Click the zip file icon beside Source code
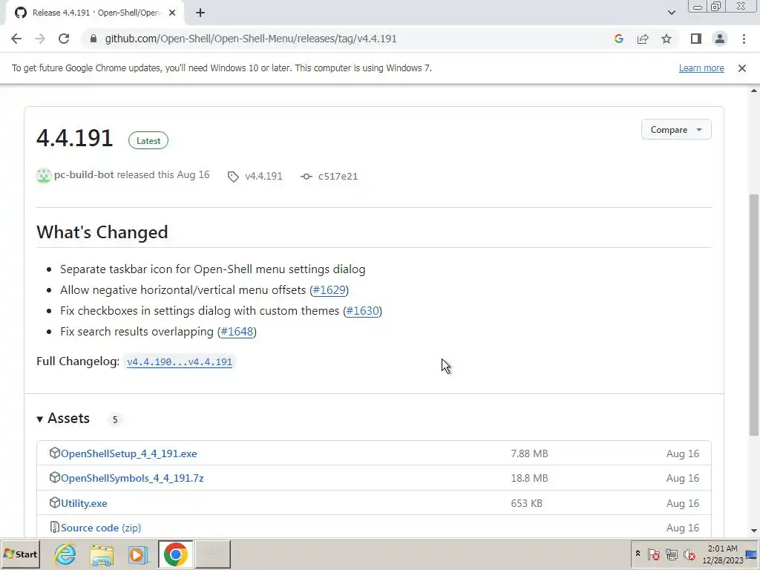Viewport: 760px width, 570px height. pyautogui.click(x=54, y=527)
